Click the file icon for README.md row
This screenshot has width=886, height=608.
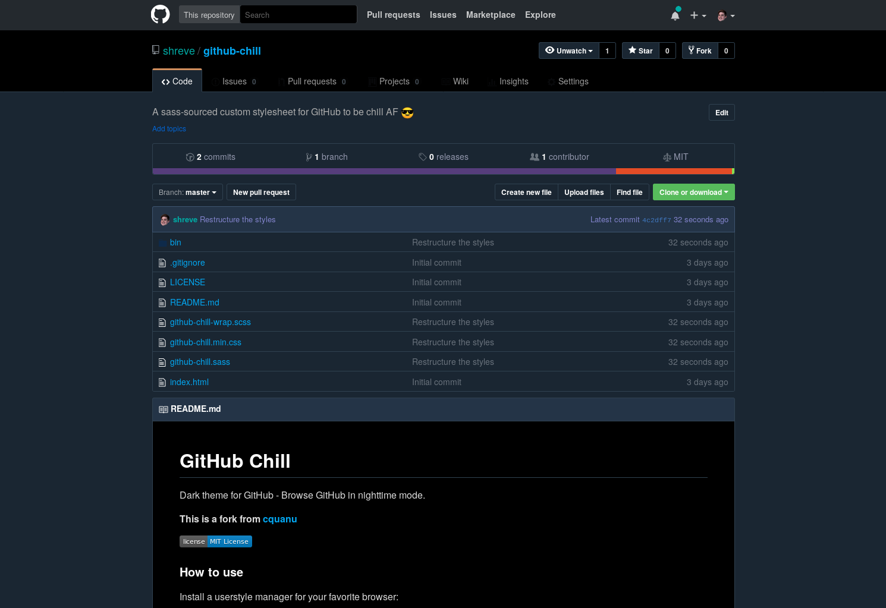(162, 303)
